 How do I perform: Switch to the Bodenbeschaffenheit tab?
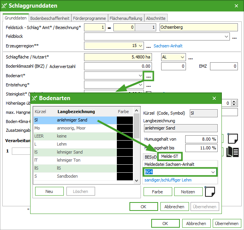[50, 18]
